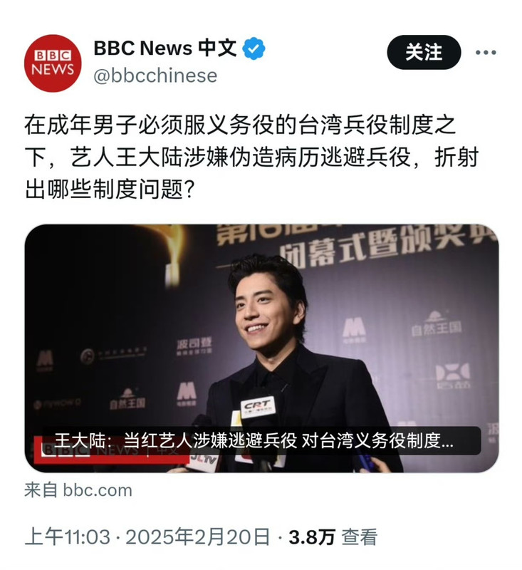Click the 上午11:03 timestamp
Screen dimensions: 522x570
pos(67,537)
